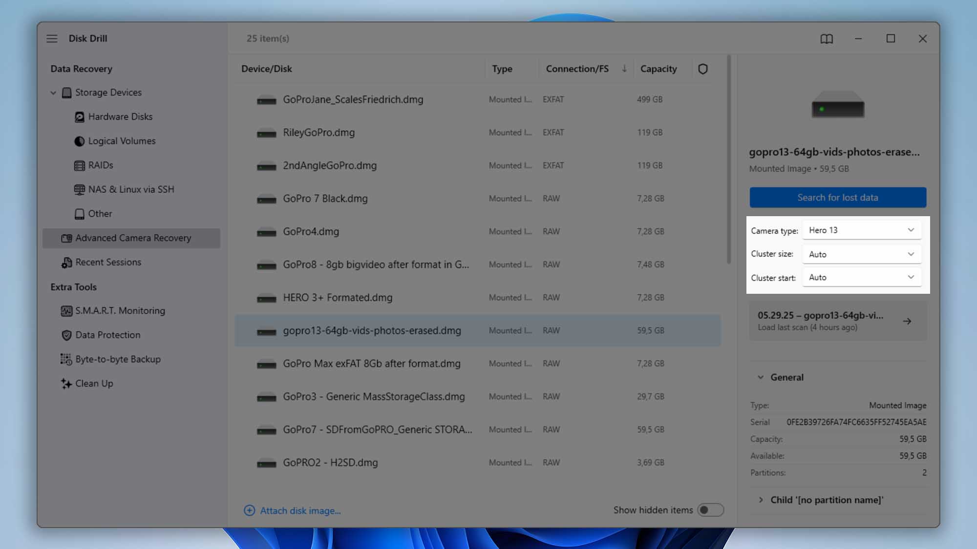This screenshot has width=977, height=549.
Task: Open the Cluster start dropdown
Action: pyautogui.click(x=862, y=277)
